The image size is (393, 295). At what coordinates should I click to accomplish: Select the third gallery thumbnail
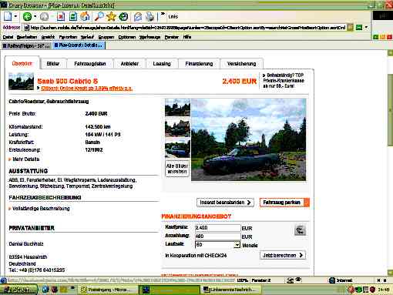(x=177, y=149)
